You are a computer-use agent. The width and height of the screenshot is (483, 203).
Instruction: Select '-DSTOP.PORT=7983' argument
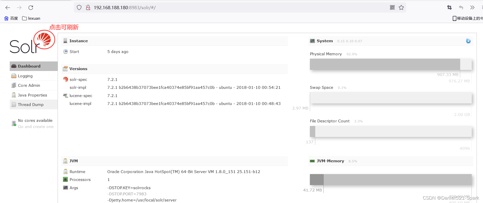pyautogui.click(x=127, y=194)
